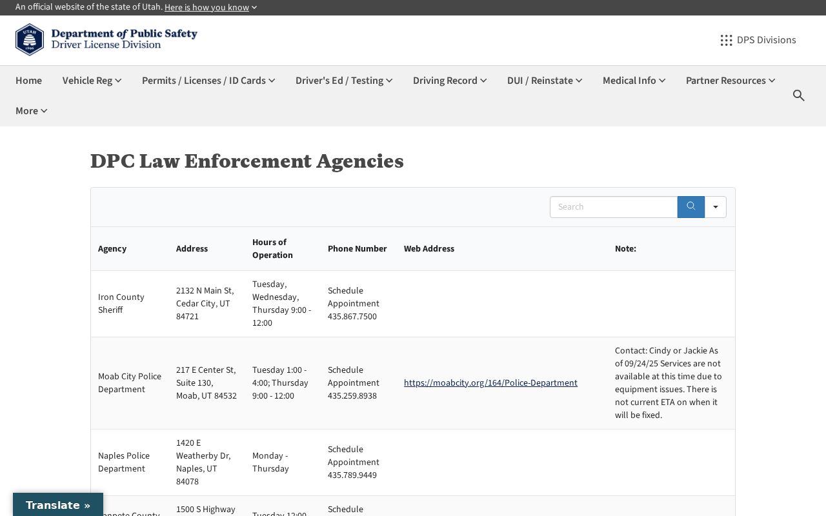Click the Translate button
Viewport: 826px width, 516px height.
click(58, 505)
